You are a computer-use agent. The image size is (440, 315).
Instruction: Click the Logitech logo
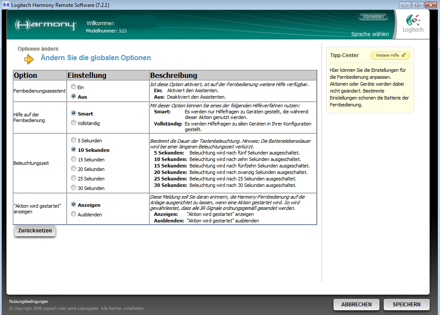(x=413, y=24)
